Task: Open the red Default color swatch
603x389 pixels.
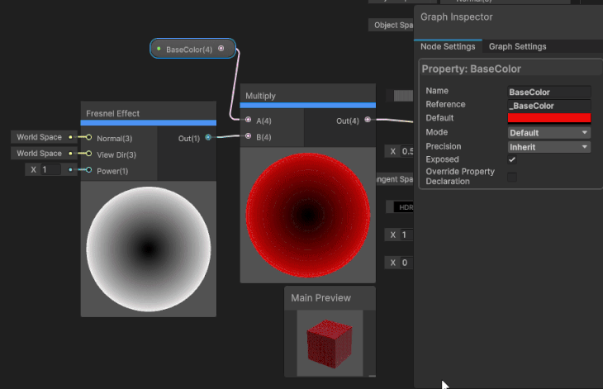Action: click(x=549, y=118)
